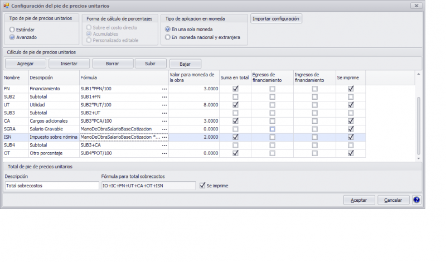Screen dimensions: 446x262
Task: Open ellipsis for Otro porcentaje formula
Action: [x=164, y=153]
